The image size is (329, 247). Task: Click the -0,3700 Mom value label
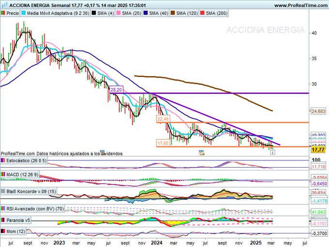coord(319,233)
